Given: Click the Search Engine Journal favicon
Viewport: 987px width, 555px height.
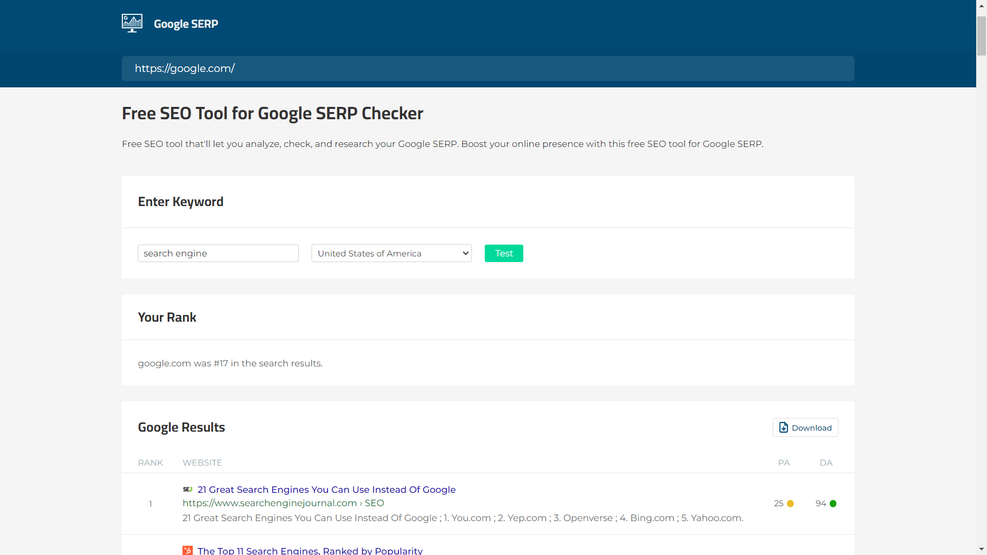Looking at the screenshot, I should coord(188,489).
